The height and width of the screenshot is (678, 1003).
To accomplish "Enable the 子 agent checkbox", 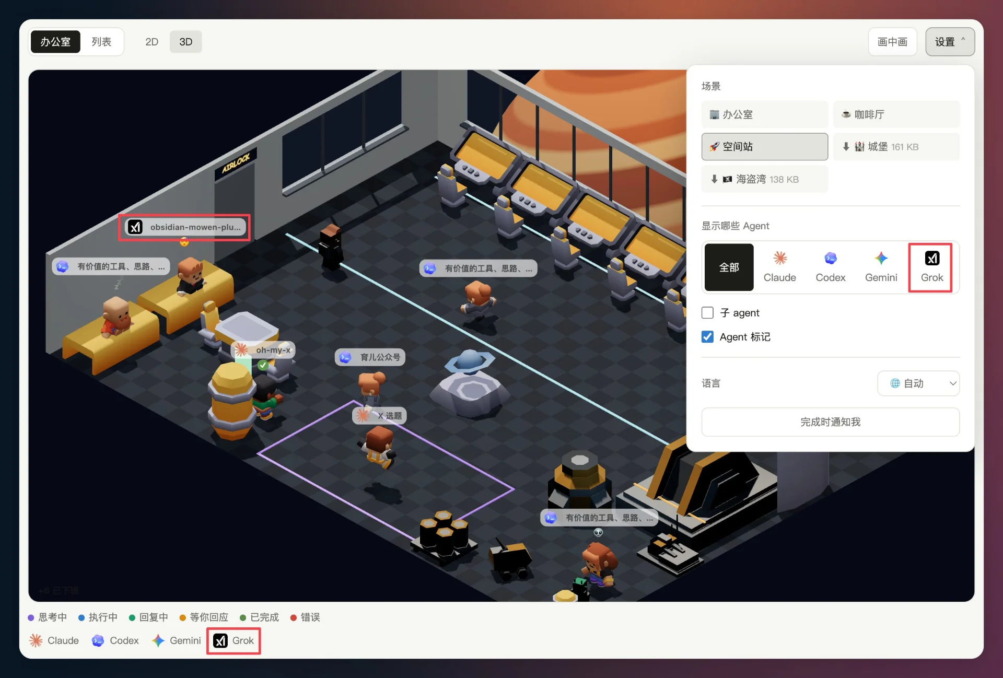I will [x=707, y=313].
